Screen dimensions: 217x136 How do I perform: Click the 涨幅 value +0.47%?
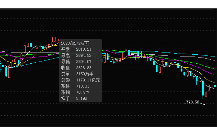point(83,92)
